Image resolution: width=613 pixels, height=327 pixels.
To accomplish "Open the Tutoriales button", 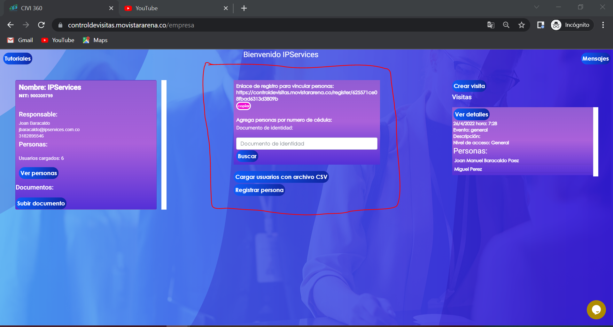I will click(18, 59).
